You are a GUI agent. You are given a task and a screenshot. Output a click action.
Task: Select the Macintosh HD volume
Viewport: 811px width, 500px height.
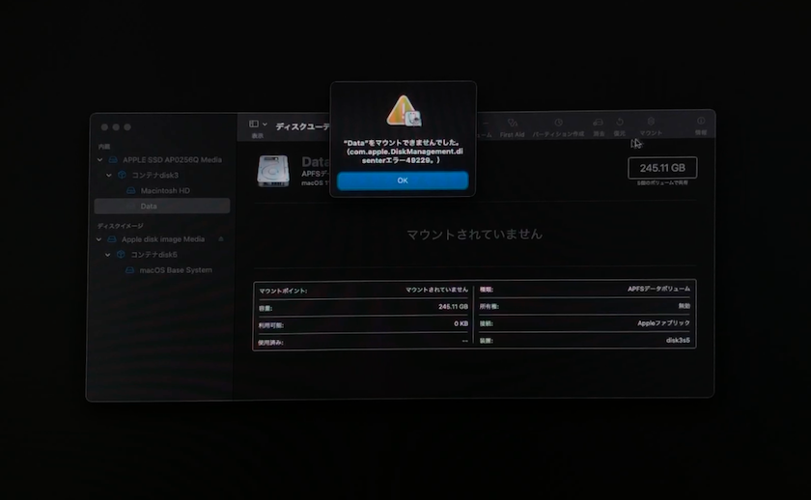point(165,191)
